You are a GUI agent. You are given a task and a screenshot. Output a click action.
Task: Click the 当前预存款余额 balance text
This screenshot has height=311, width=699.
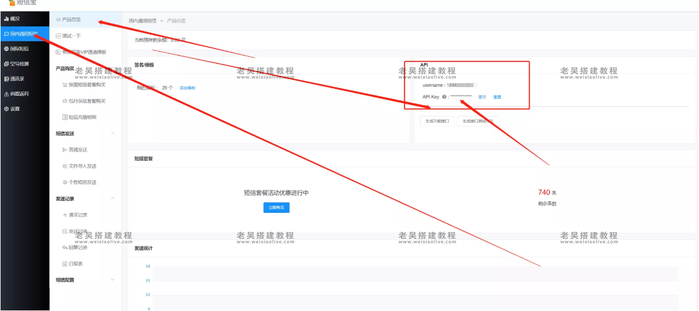pyautogui.click(x=160, y=40)
